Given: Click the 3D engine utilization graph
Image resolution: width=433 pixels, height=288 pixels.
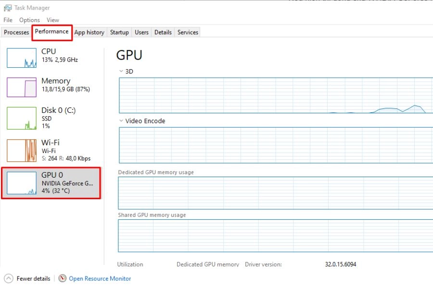Looking at the screenshot, I should (x=276, y=96).
